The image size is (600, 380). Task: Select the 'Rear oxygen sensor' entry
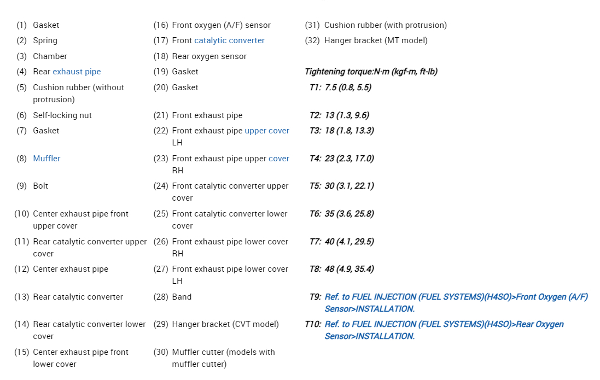[209, 56]
